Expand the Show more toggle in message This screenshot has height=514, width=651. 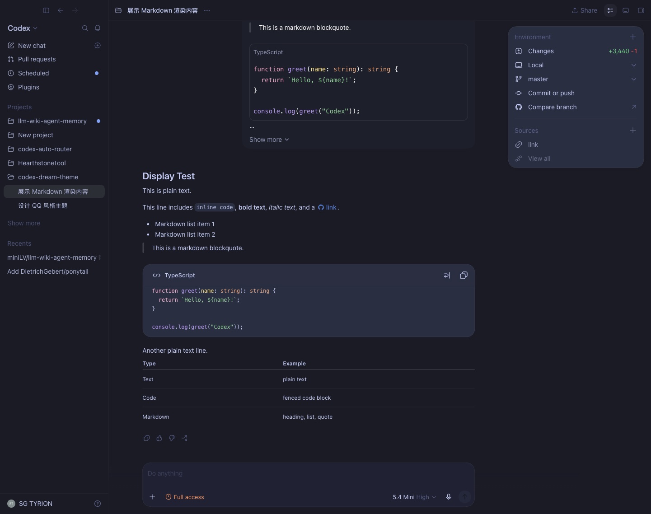pyautogui.click(x=269, y=140)
